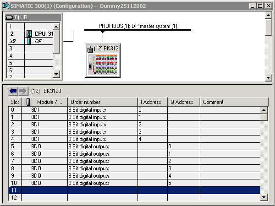This screenshot has height=206, width=275.
Task: Select the CPU 31 entry in rack
Action: [44, 33]
